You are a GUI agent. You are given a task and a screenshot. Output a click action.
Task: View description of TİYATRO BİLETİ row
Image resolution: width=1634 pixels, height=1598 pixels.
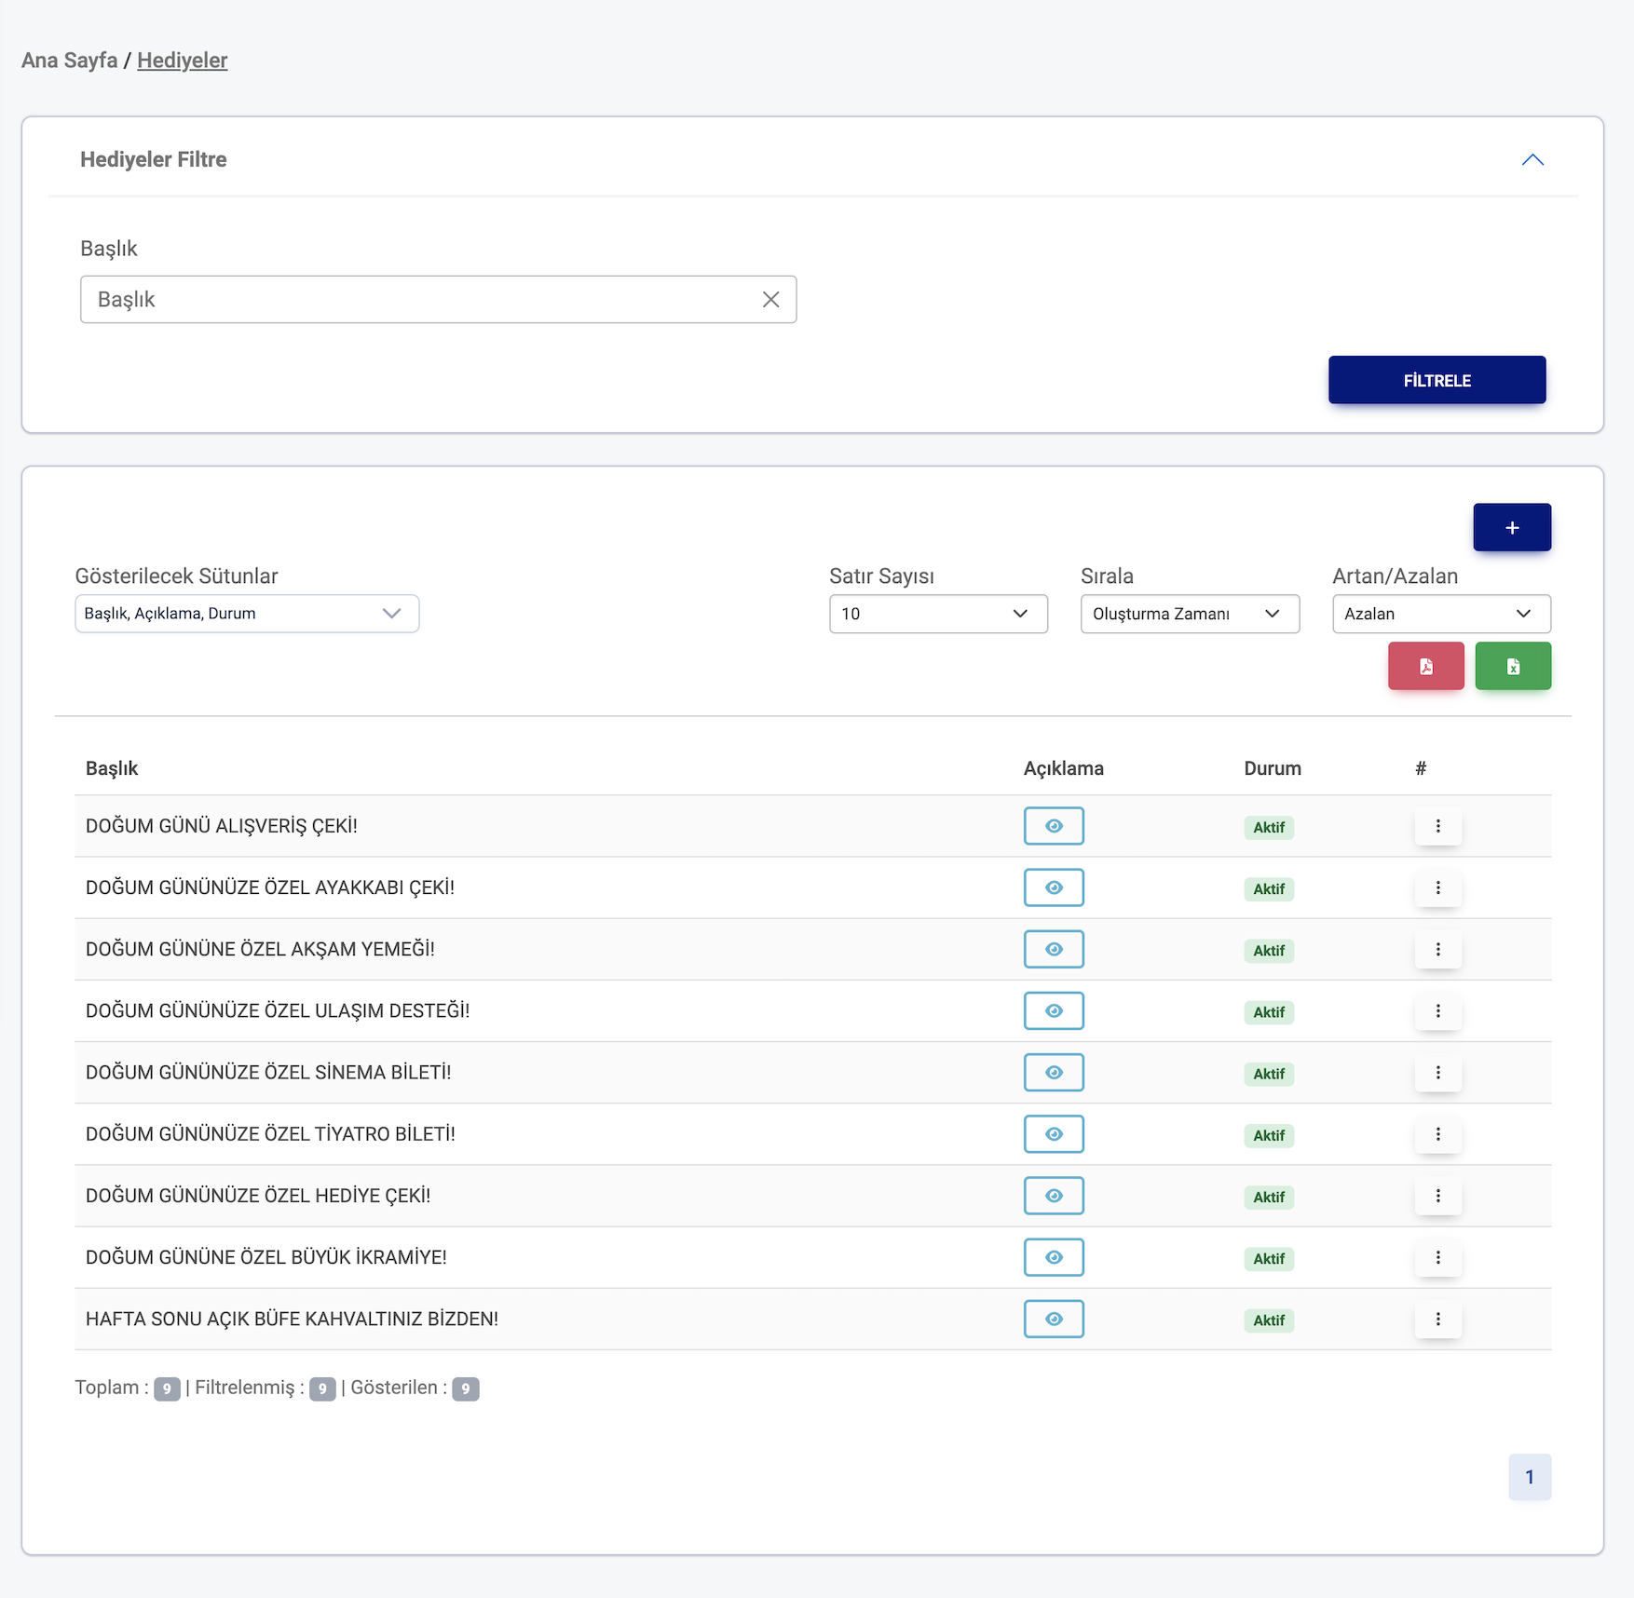(x=1054, y=1133)
